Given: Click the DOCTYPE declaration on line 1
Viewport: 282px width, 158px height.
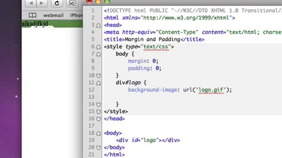Looking at the screenshot, I should 193,11.
